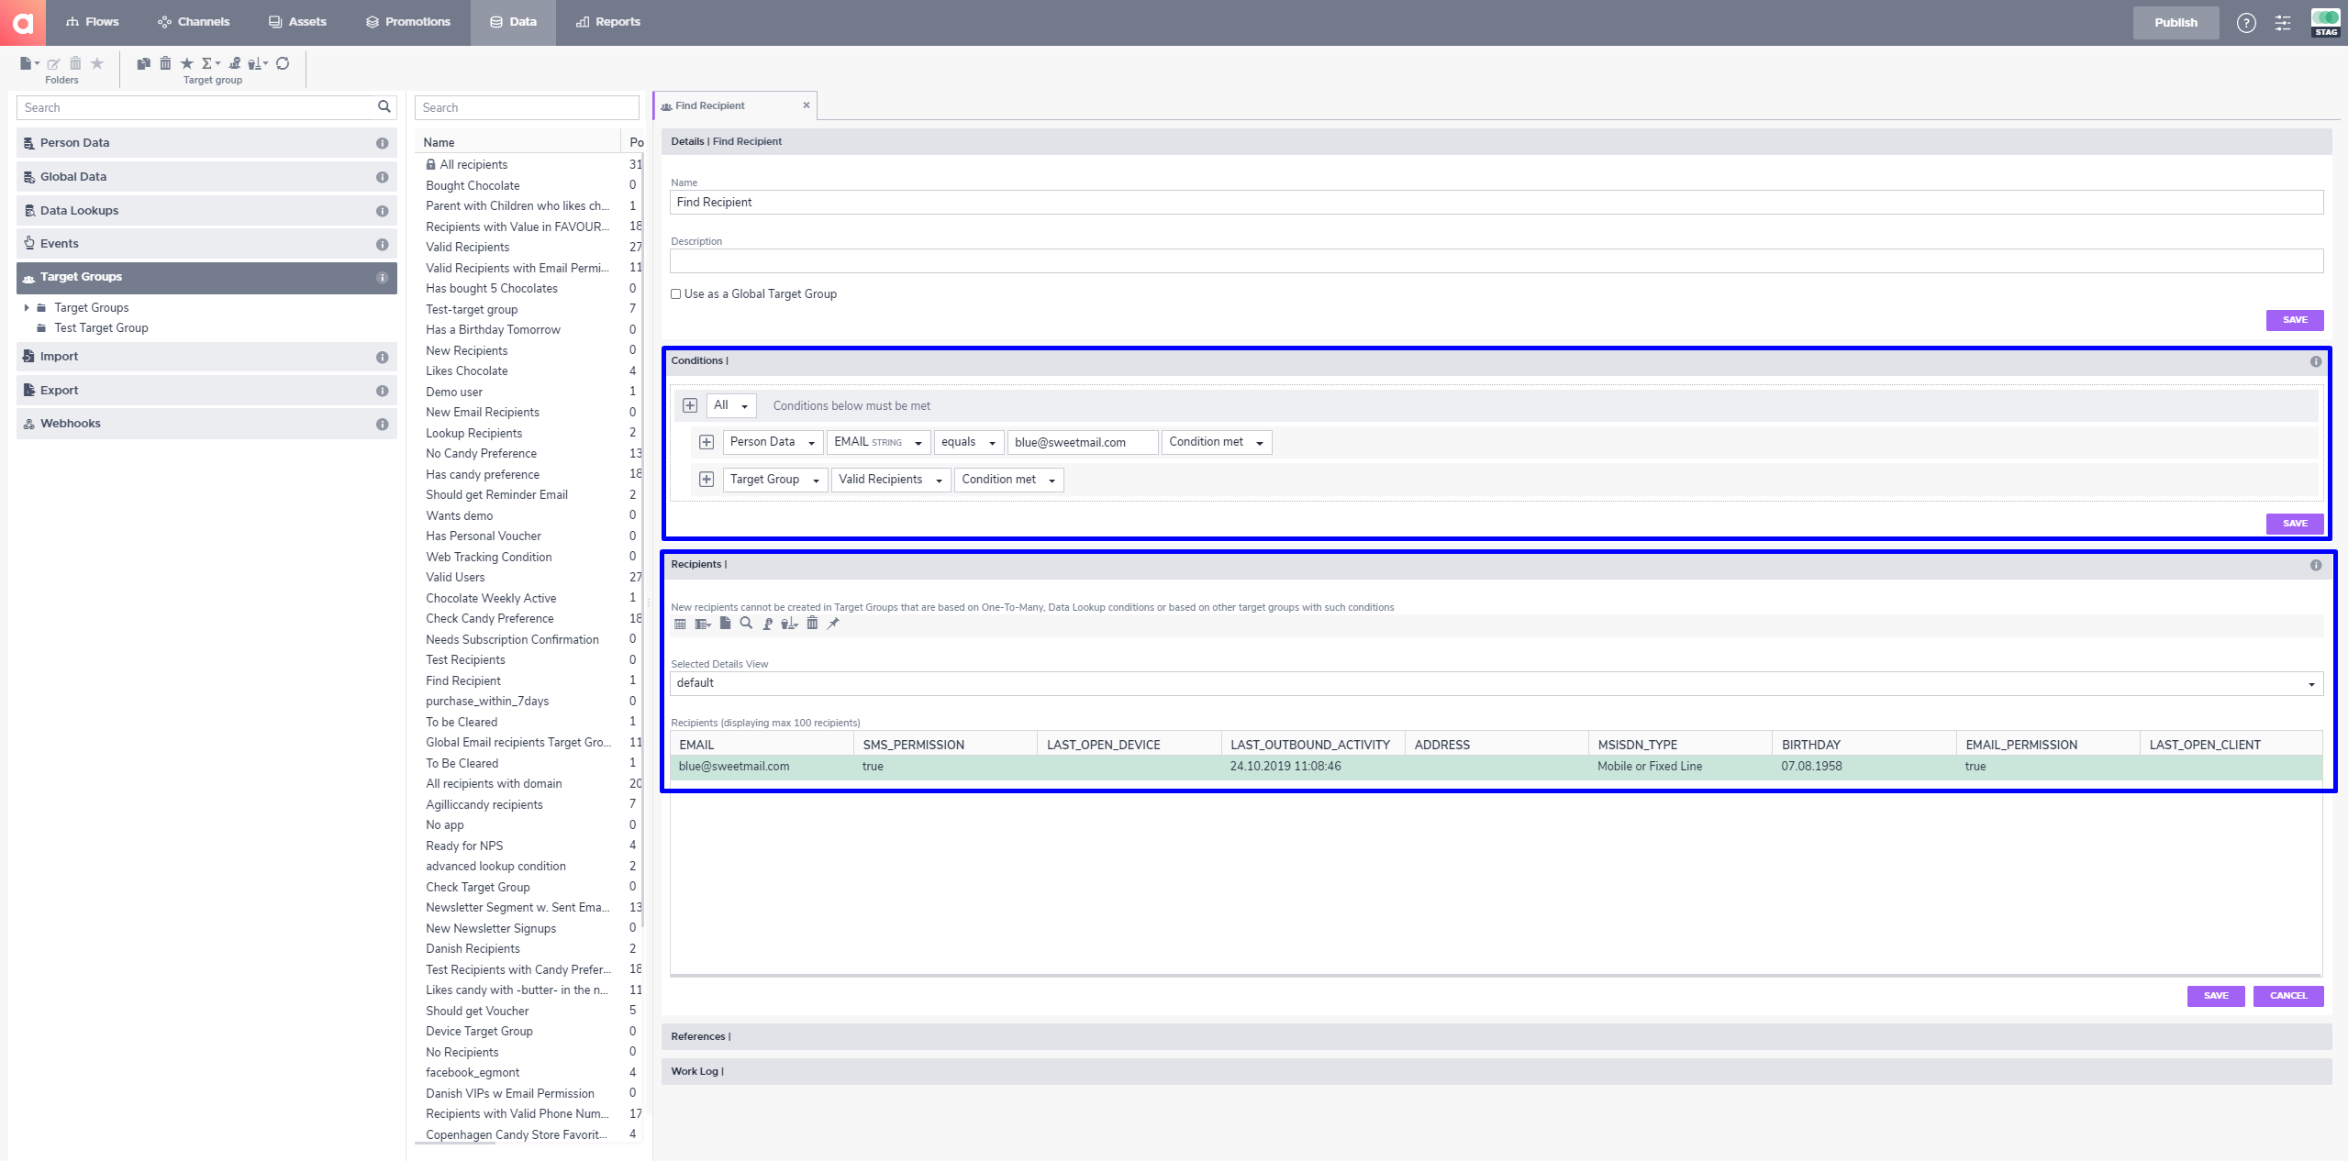The width and height of the screenshot is (2348, 1161).
Task: Click the trash icon in Recipients toolbar
Action: click(812, 624)
